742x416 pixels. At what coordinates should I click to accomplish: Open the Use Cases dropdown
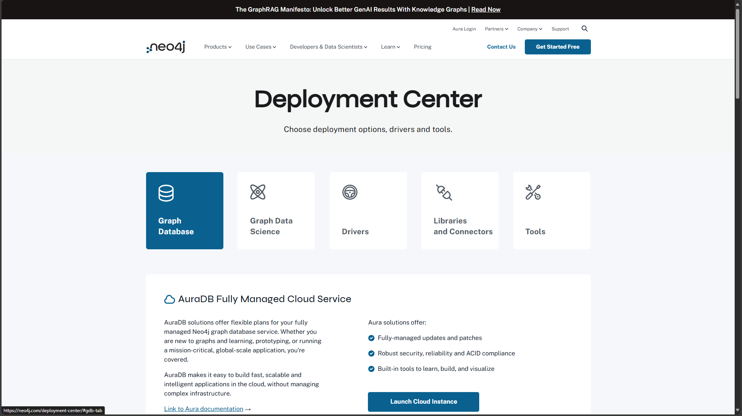pyautogui.click(x=260, y=47)
